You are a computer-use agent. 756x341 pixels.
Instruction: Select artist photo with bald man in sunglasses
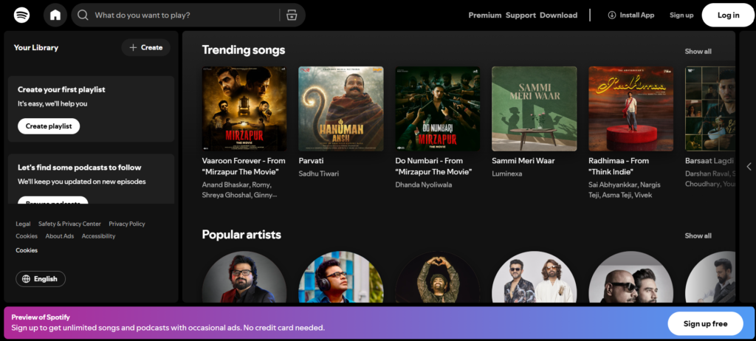coord(631,277)
